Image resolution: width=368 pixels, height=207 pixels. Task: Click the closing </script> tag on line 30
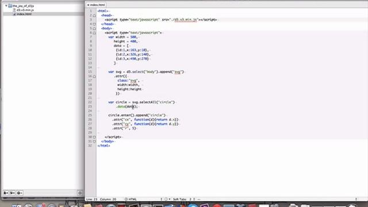pyautogui.click(x=113, y=137)
